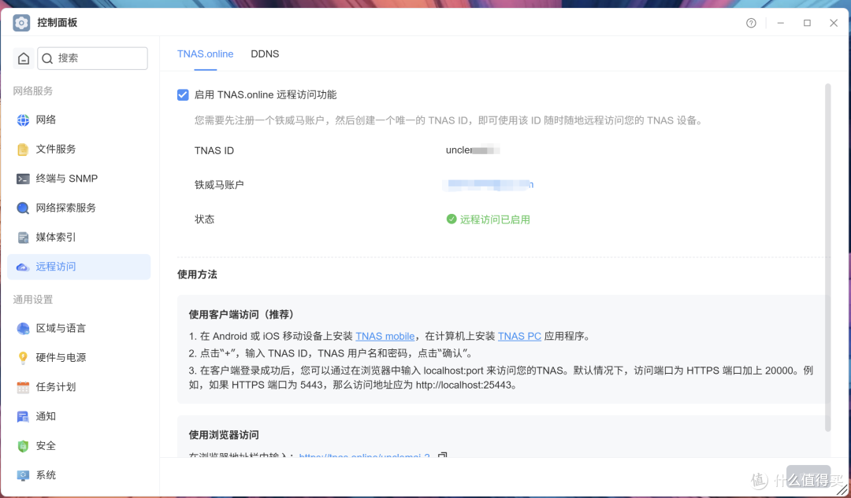Screen dimensions: 851x498
Task: Open the TNAS PC download link
Action: [x=519, y=336]
